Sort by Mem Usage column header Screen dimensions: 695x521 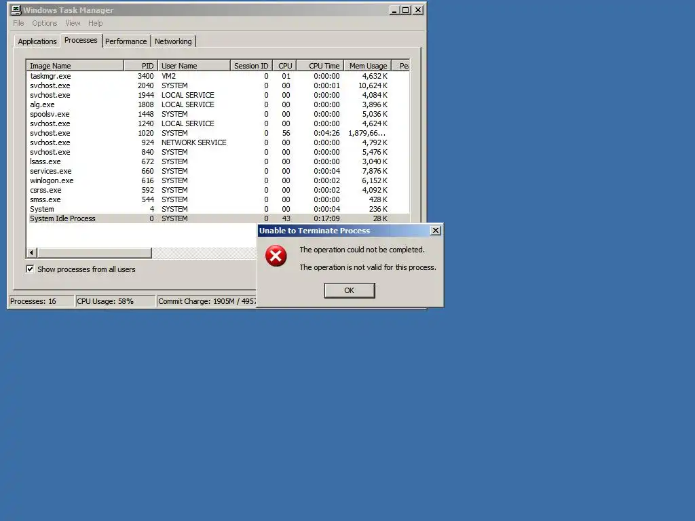tap(367, 66)
